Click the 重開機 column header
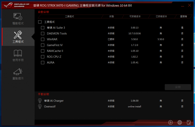The width and height of the screenshot is (195, 127). 184,16
